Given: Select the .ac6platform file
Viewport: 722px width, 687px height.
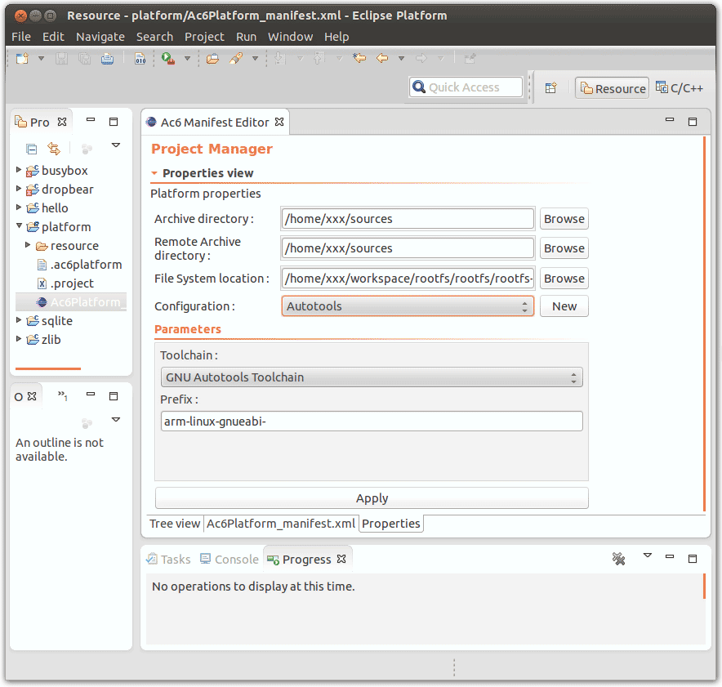Looking at the screenshot, I should coord(80,265).
